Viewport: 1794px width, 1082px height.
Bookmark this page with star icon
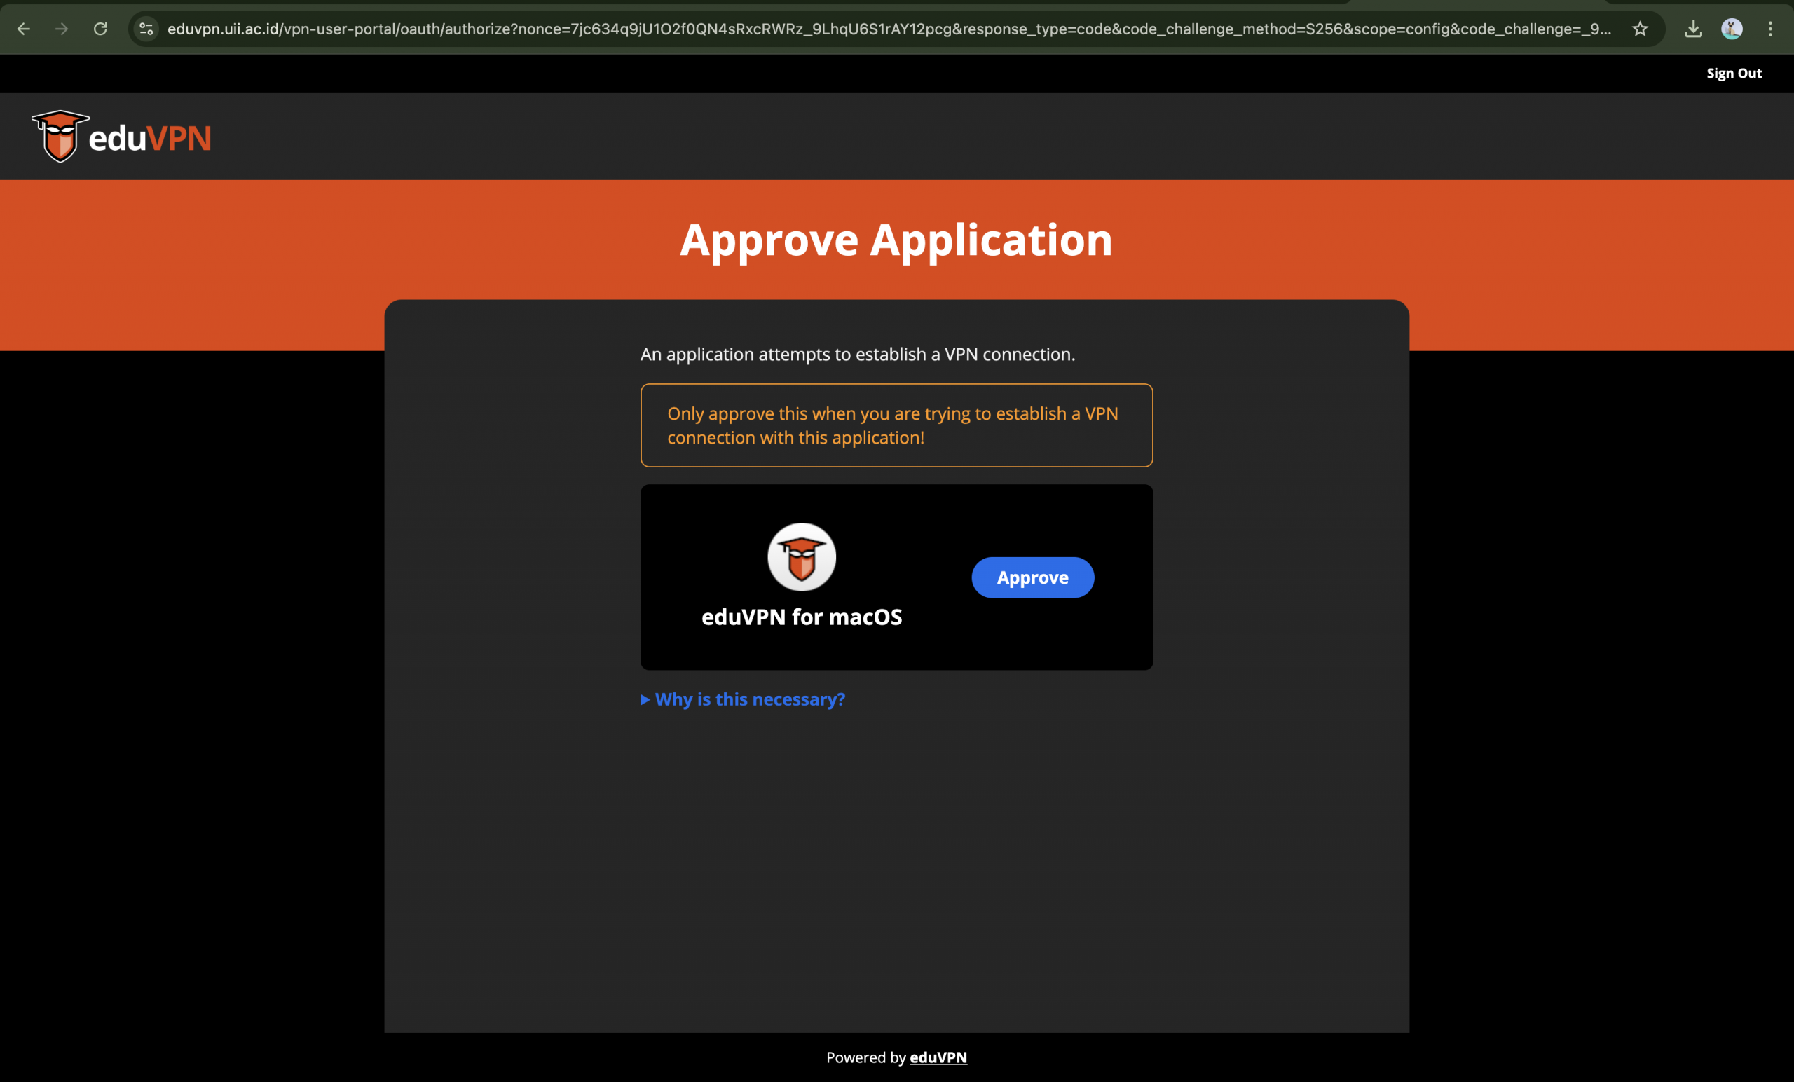coord(1640,29)
